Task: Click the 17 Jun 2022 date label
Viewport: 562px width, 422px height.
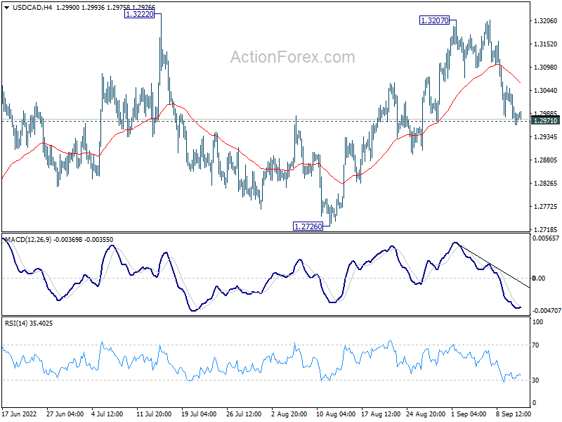Action: click(x=20, y=414)
